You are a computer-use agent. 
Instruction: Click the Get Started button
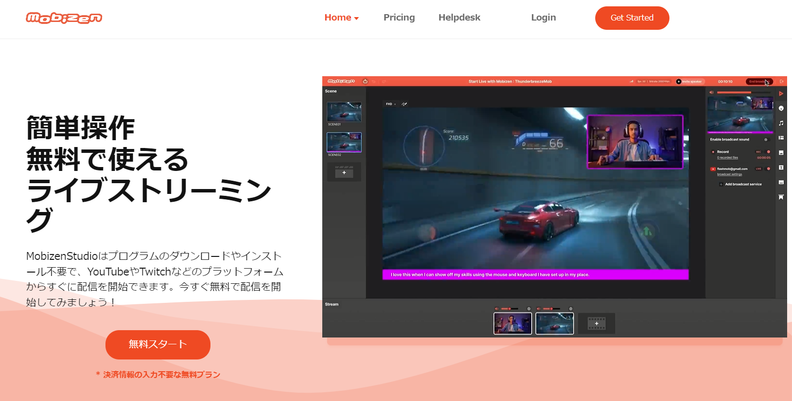pyautogui.click(x=632, y=18)
